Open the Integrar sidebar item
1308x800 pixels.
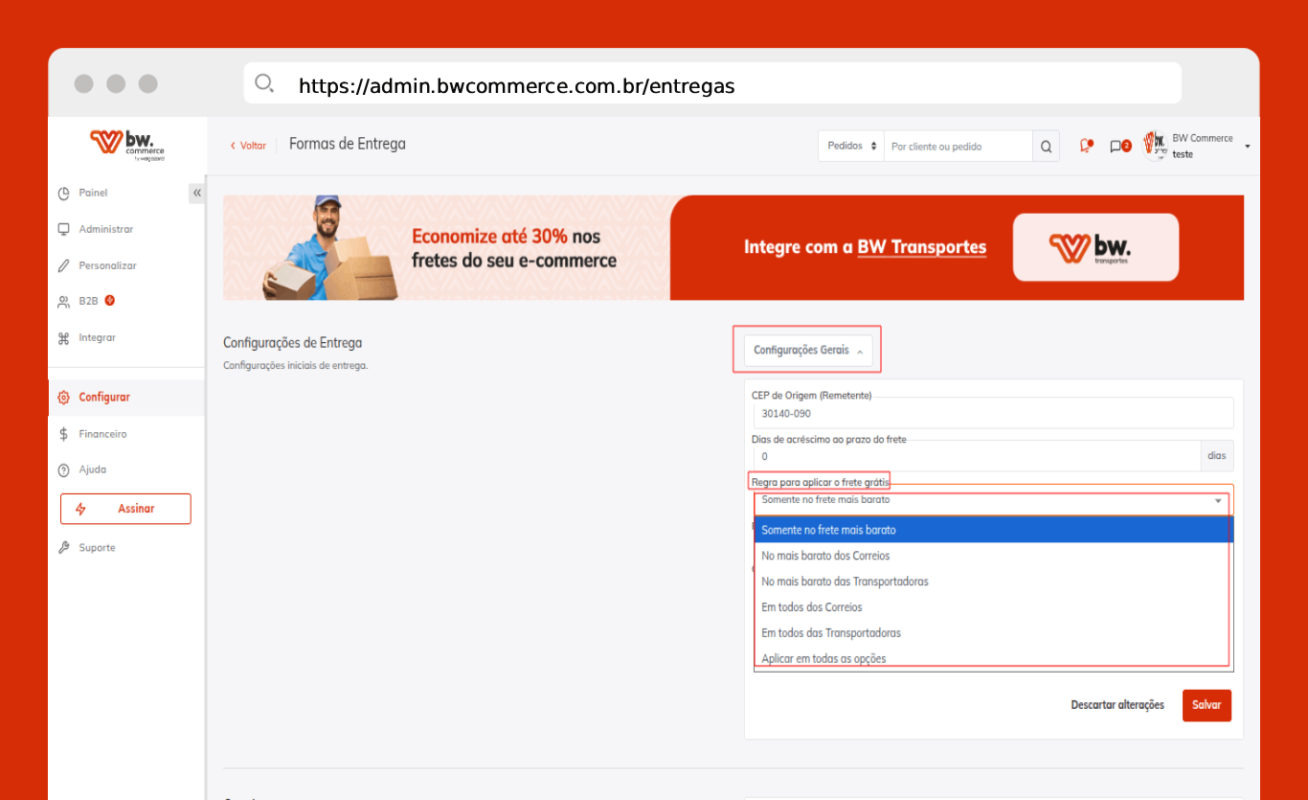[x=97, y=337]
